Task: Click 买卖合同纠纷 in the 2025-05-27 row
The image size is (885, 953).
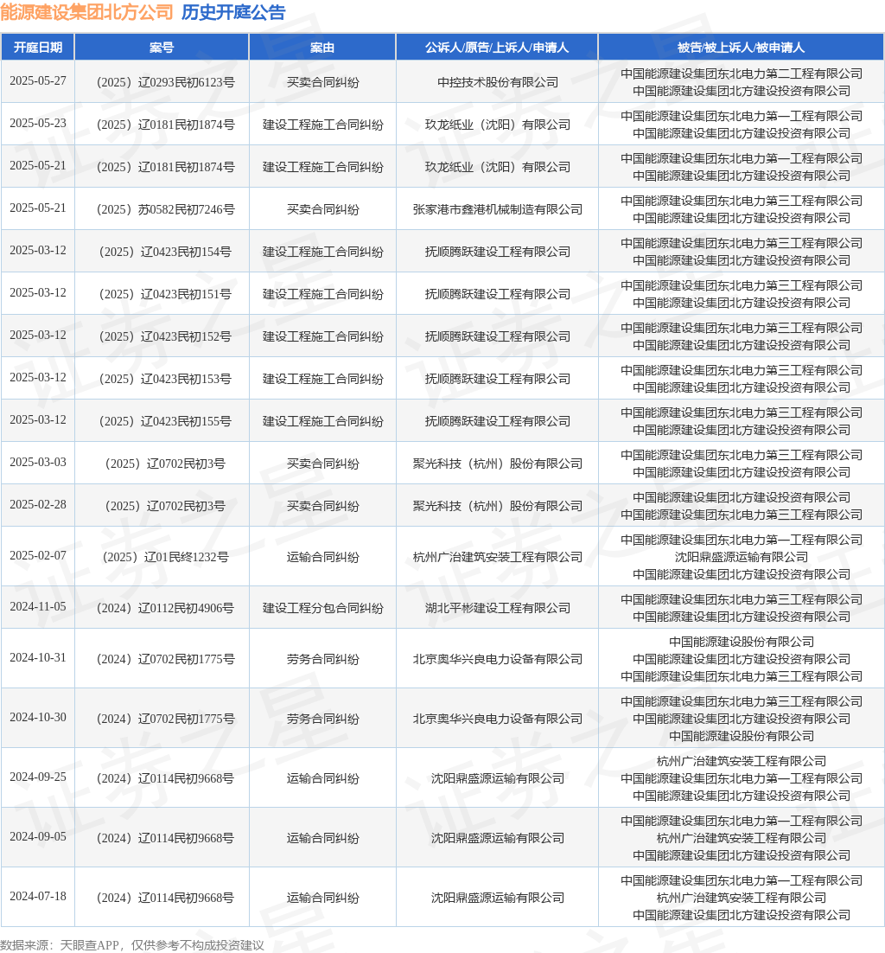Action: tap(322, 82)
